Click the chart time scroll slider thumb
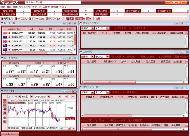 click(69, 128)
